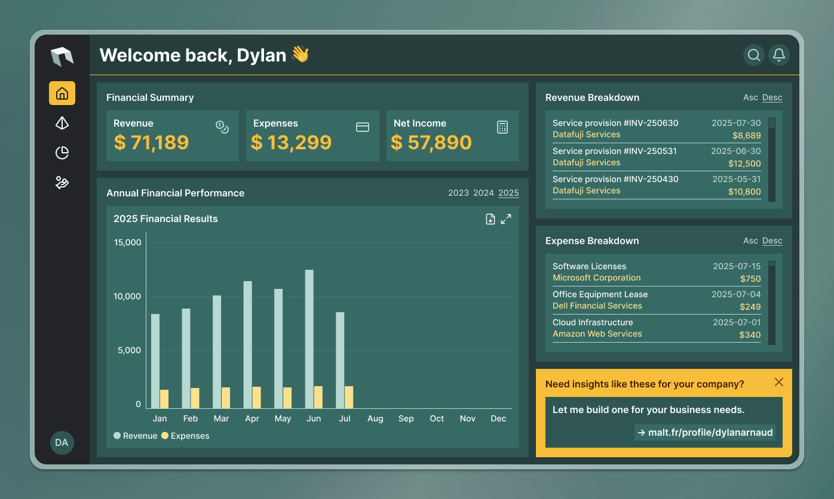This screenshot has width=834, height=499.
Task: Click Microsoft Corporation vendor name
Action: click(596, 278)
